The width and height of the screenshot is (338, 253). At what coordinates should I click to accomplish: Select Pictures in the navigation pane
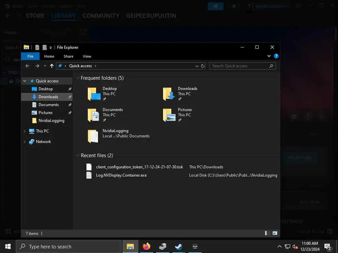(x=45, y=113)
